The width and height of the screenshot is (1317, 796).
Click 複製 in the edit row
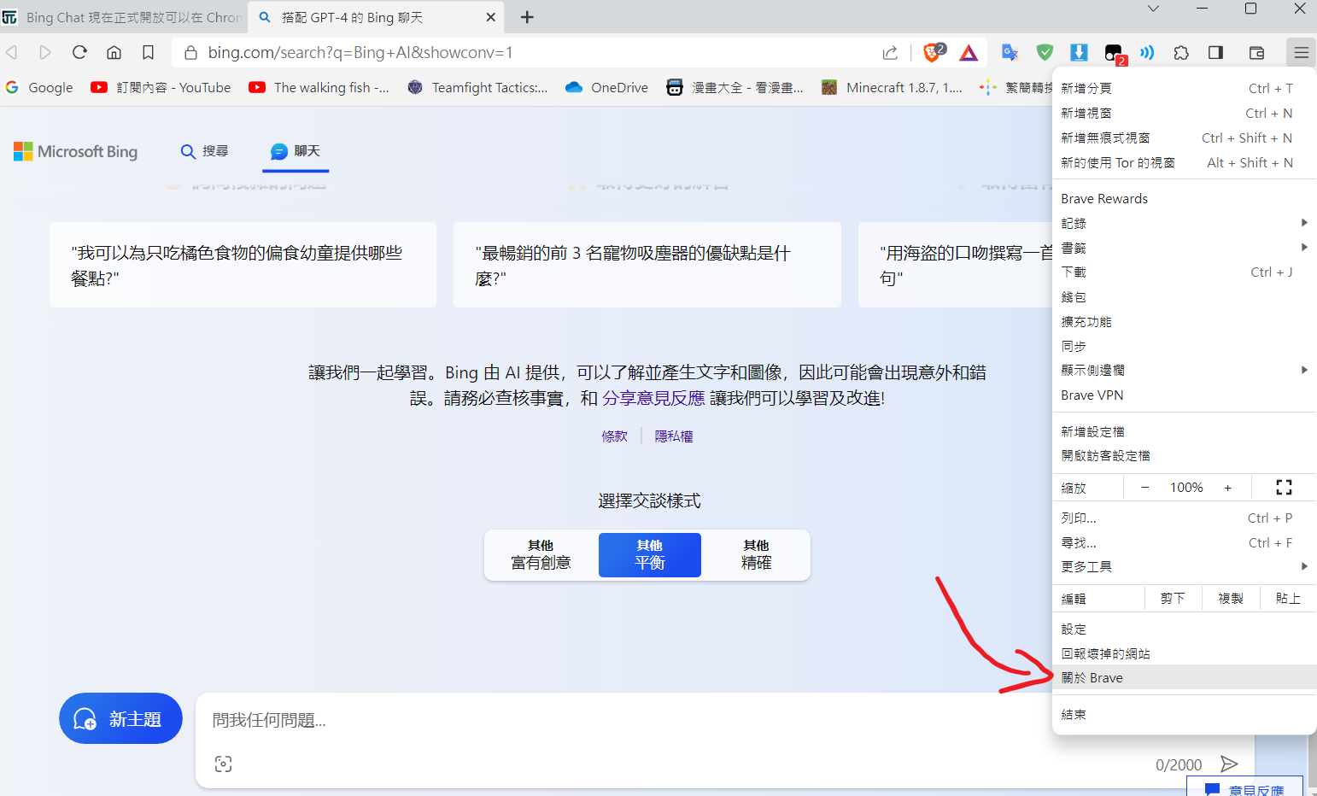[x=1231, y=598]
